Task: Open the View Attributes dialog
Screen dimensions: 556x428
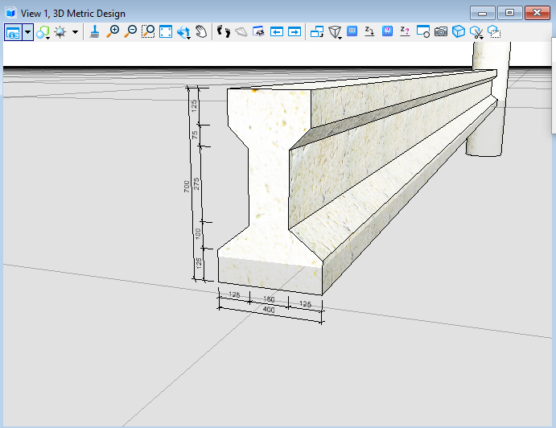Action: pos(13,32)
